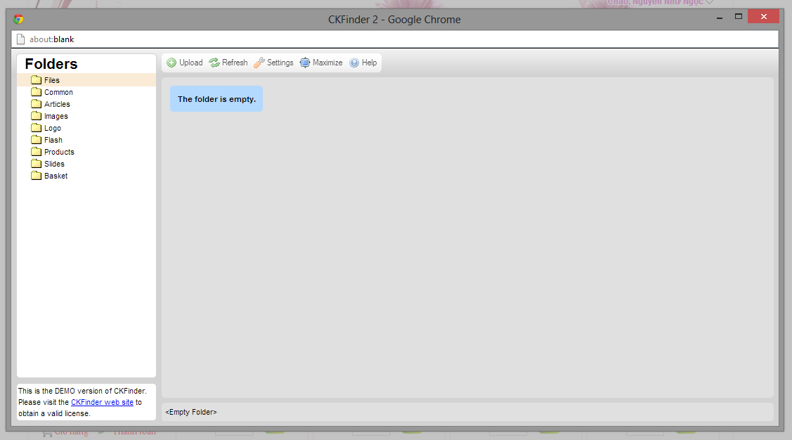Minimize the CKFinder Chrome window
This screenshot has width=792, height=440.
tap(720, 17)
